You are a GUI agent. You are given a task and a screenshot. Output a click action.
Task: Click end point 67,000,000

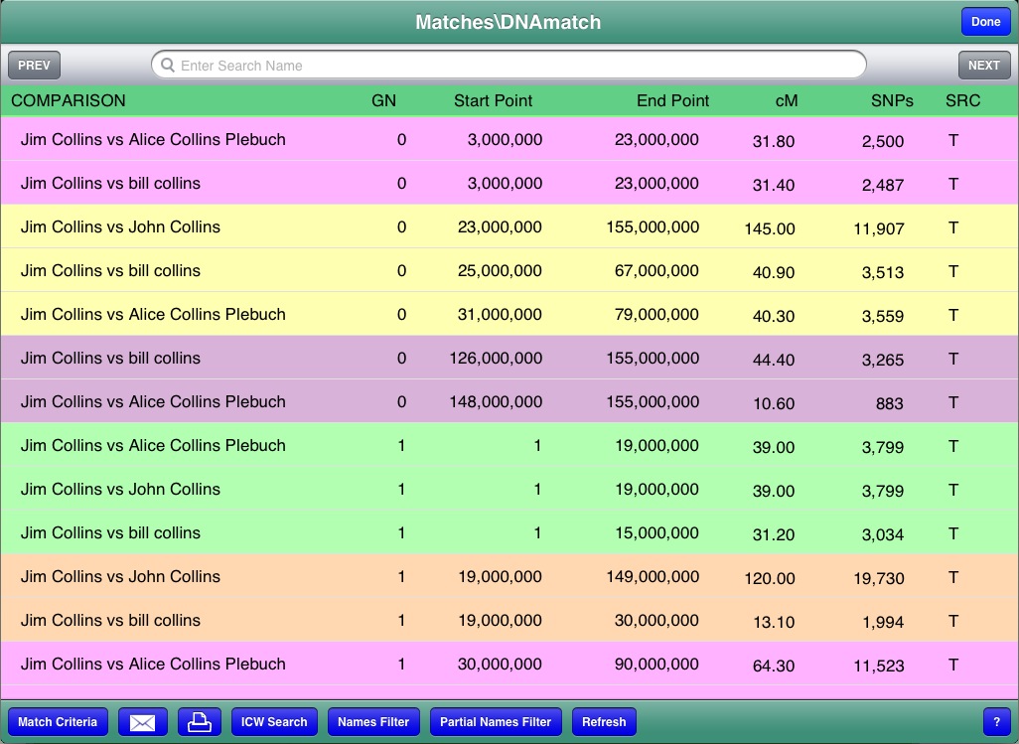click(656, 270)
